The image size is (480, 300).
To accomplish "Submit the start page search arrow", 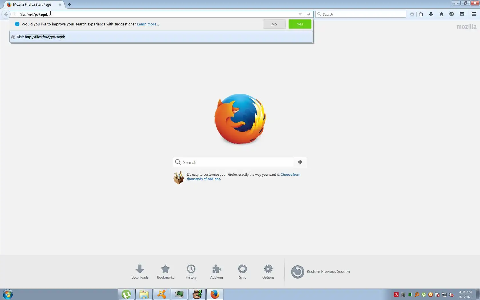I will click(x=300, y=162).
